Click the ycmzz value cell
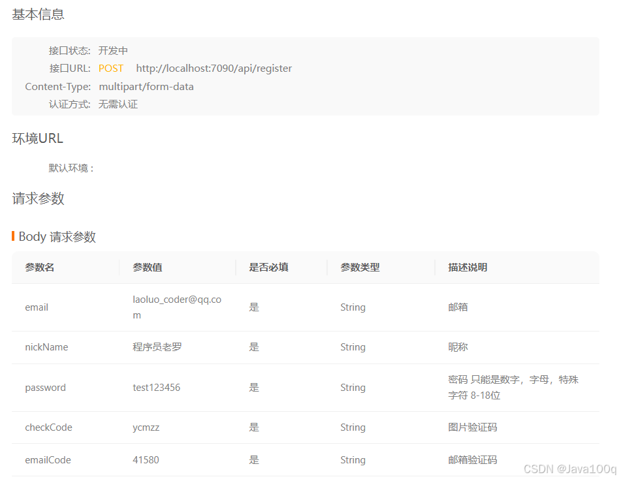Viewport: 619px width, 479px height. [x=146, y=427]
